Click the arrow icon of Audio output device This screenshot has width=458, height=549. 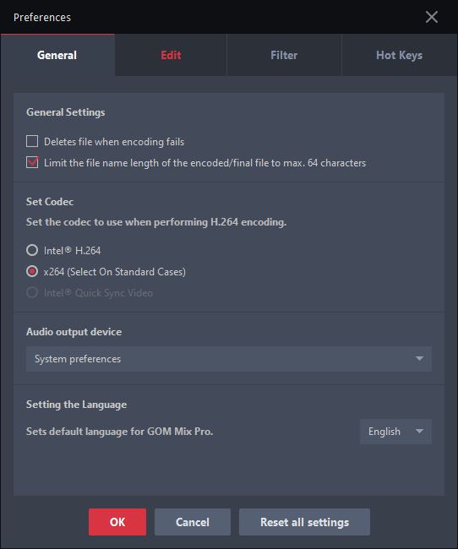pyautogui.click(x=419, y=358)
